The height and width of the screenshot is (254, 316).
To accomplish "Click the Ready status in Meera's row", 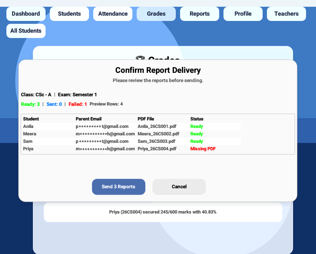I will pos(196,134).
